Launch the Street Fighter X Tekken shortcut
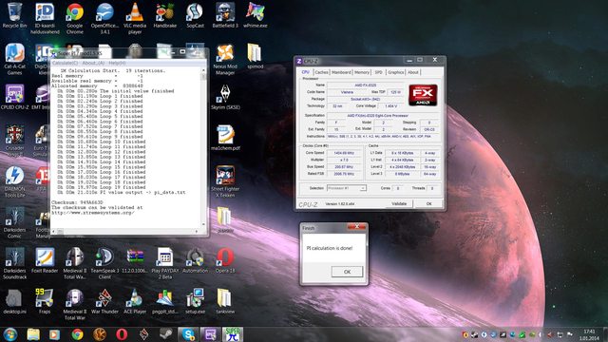 [x=225, y=181]
